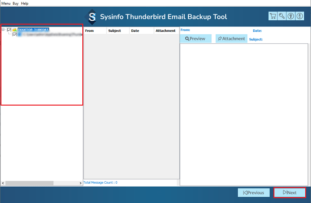The height and width of the screenshot is (203, 311).
Task: Sort by the Subject column header
Action: point(118,30)
